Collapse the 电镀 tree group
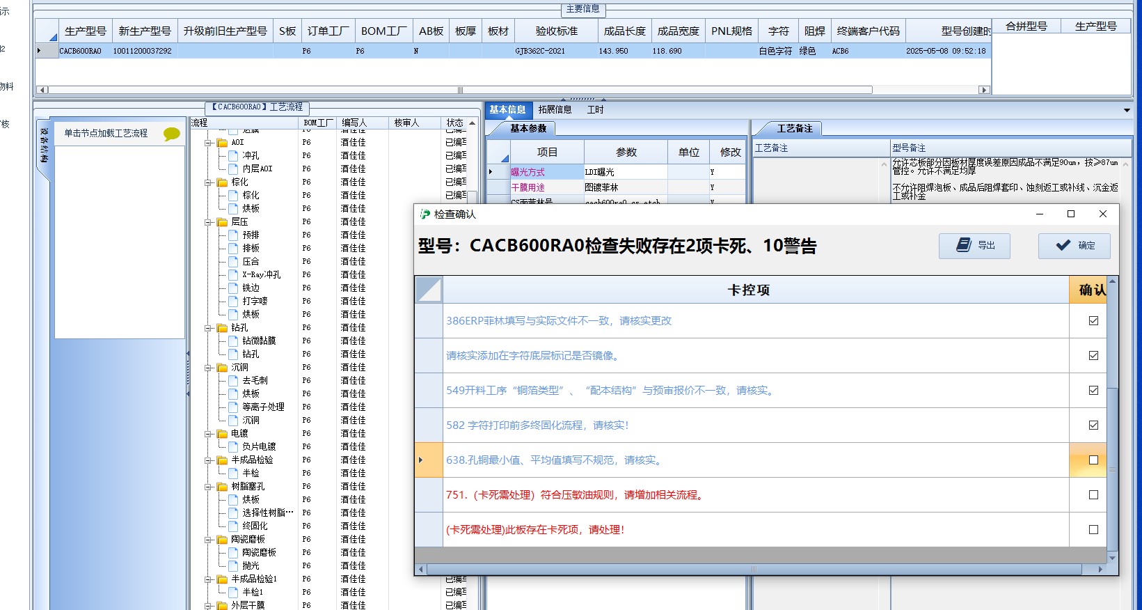This screenshot has height=610, width=1142. pyautogui.click(x=208, y=434)
